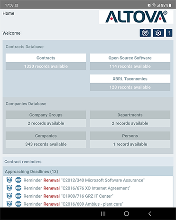Tap the Altova logo
This screenshot has height=220, width=176.
[136, 17]
